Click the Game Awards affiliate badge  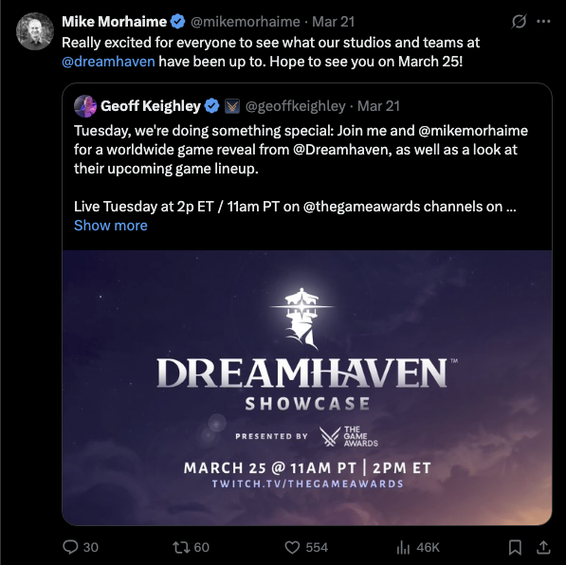tap(232, 106)
